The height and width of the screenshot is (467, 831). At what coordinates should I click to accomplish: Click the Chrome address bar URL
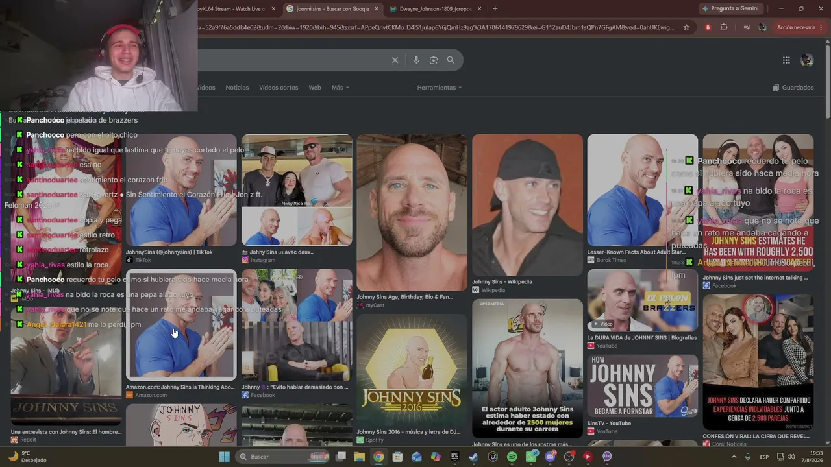tap(436, 27)
